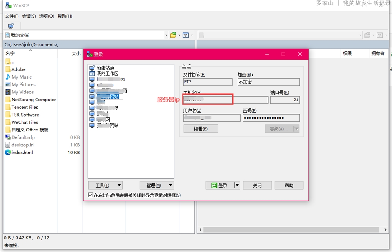Open the 帮助(H) menu
The image size is (392, 252).
click(65, 16)
